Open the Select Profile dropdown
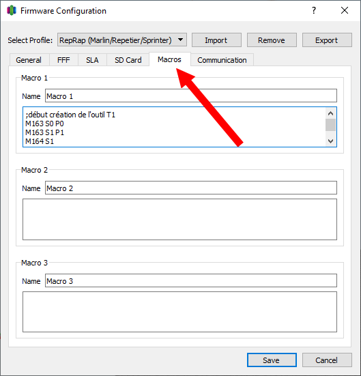Viewport: 361px width, 376px height. point(122,40)
